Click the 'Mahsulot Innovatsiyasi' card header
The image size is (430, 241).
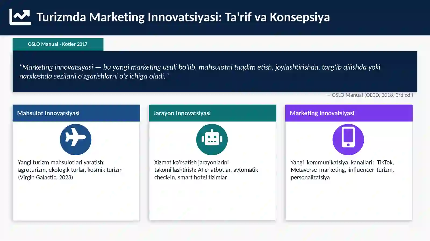point(76,113)
